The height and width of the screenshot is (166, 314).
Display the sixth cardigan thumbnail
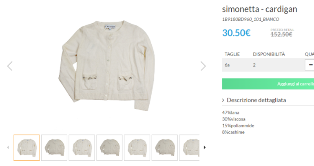point(164,147)
